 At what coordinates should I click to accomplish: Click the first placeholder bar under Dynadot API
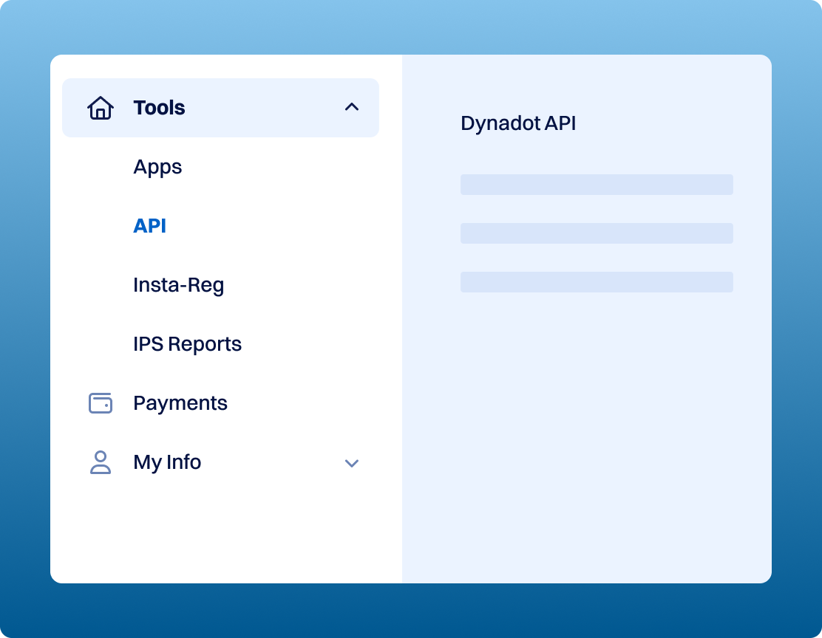click(597, 185)
